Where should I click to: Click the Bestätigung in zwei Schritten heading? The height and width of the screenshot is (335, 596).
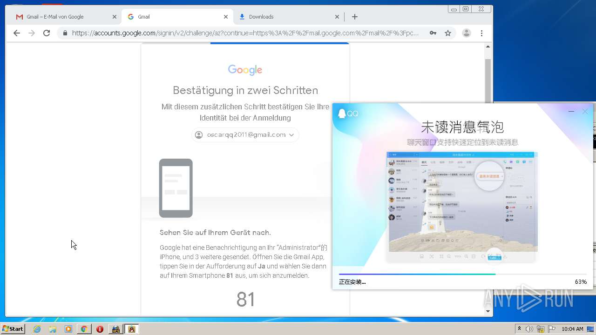[x=245, y=90]
